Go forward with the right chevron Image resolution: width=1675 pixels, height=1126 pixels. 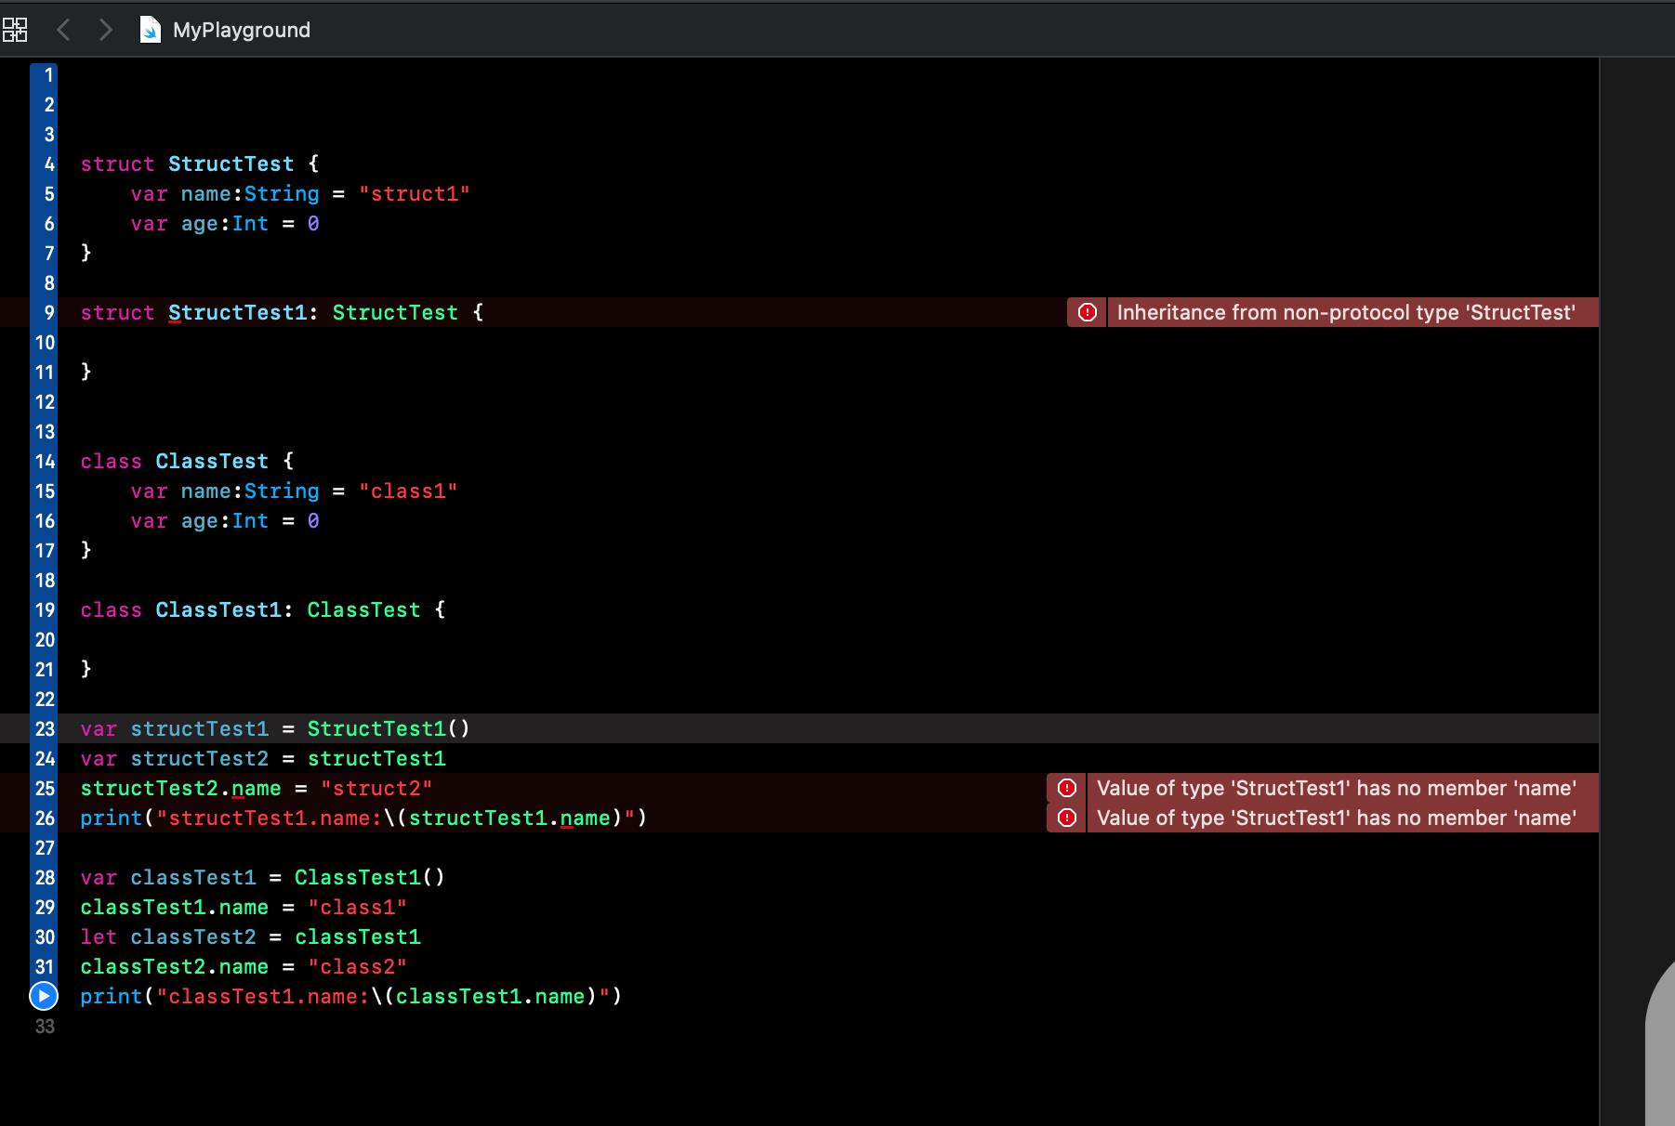[105, 30]
